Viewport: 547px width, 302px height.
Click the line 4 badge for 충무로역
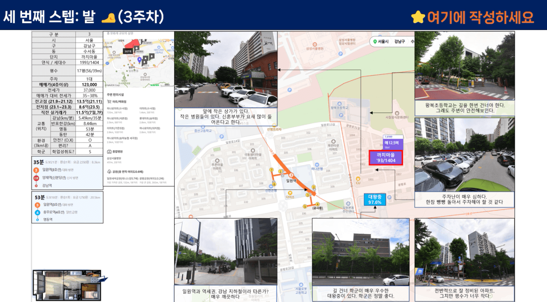37,212
